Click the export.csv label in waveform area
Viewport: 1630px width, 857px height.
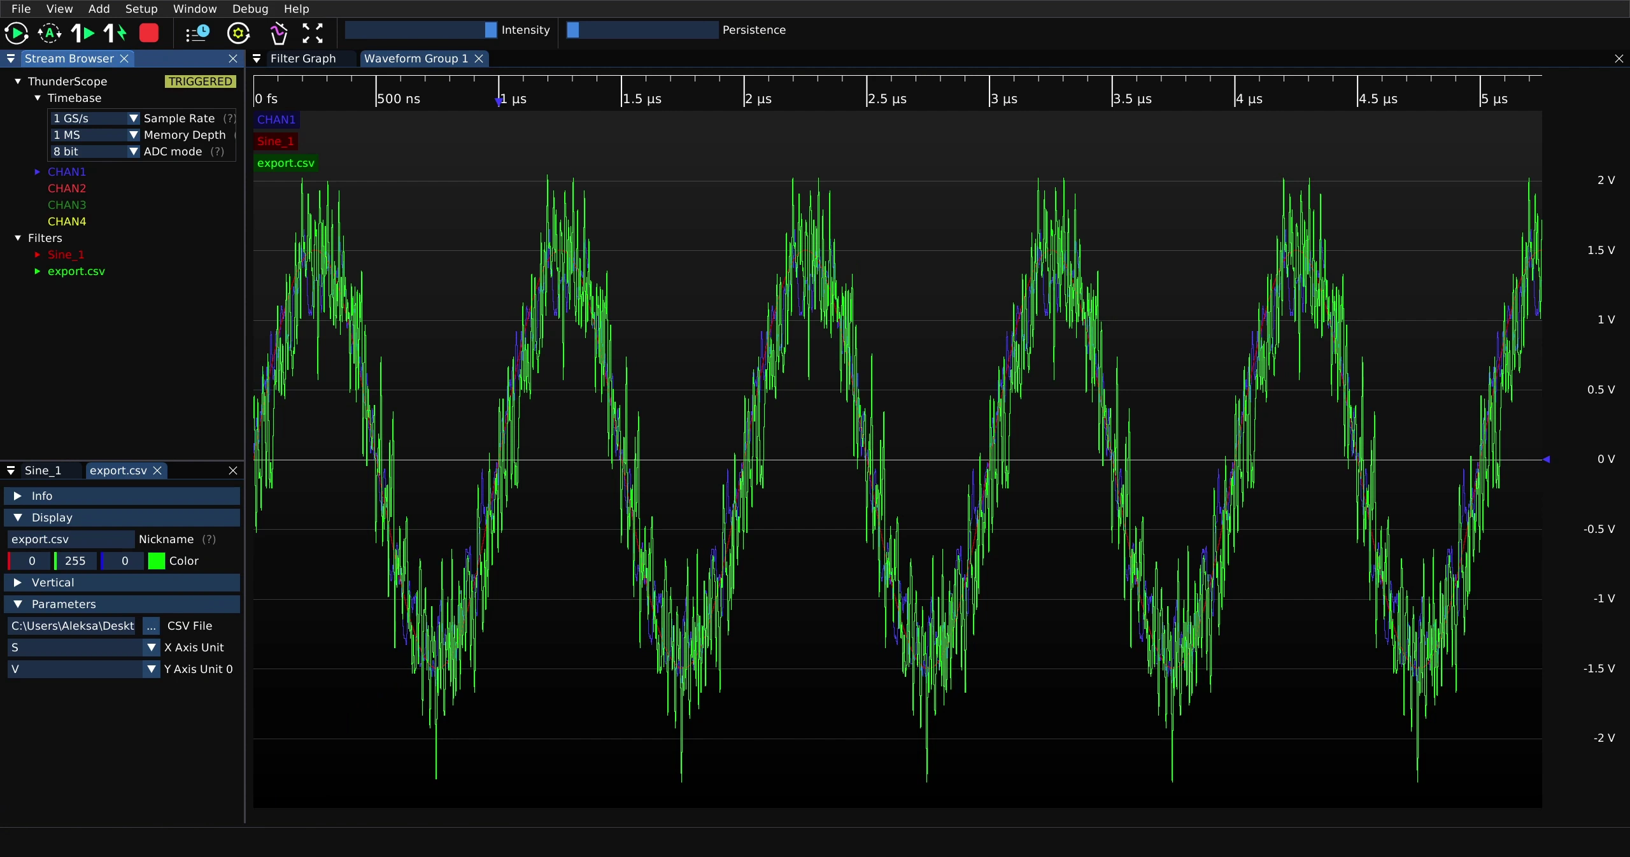286,163
